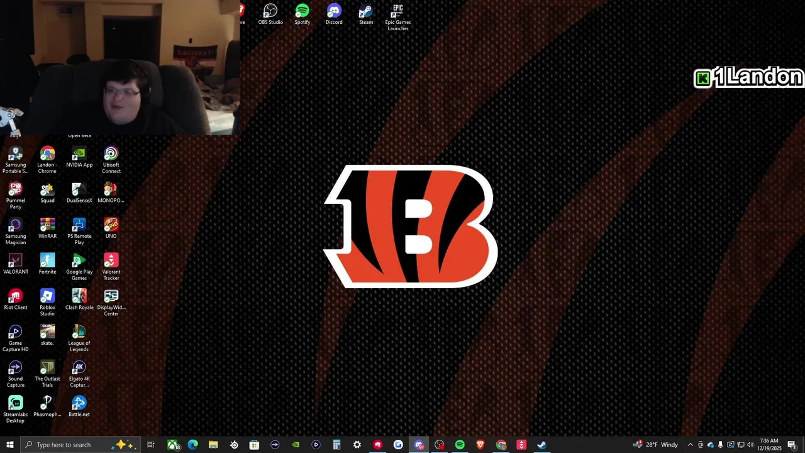Select the UNO desktop icon
This screenshot has width=805, height=453.
click(111, 229)
